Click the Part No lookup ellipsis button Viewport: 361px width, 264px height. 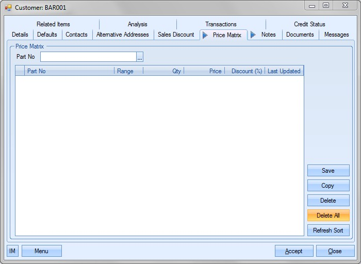[x=140, y=57]
